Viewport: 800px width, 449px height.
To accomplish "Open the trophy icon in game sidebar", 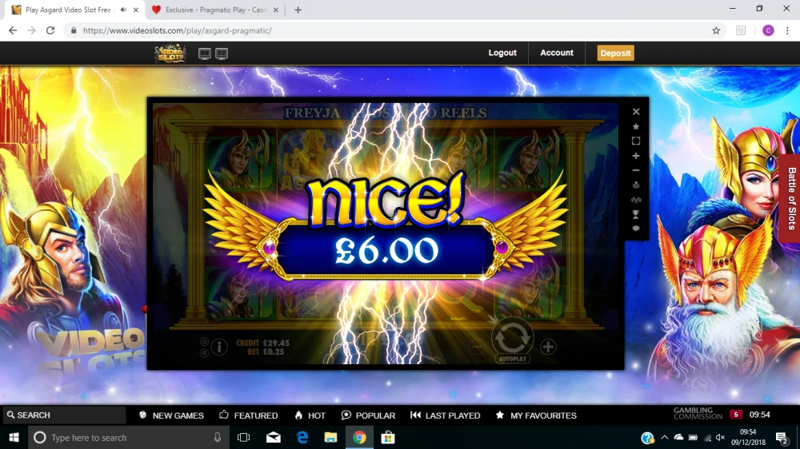I will click(636, 215).
